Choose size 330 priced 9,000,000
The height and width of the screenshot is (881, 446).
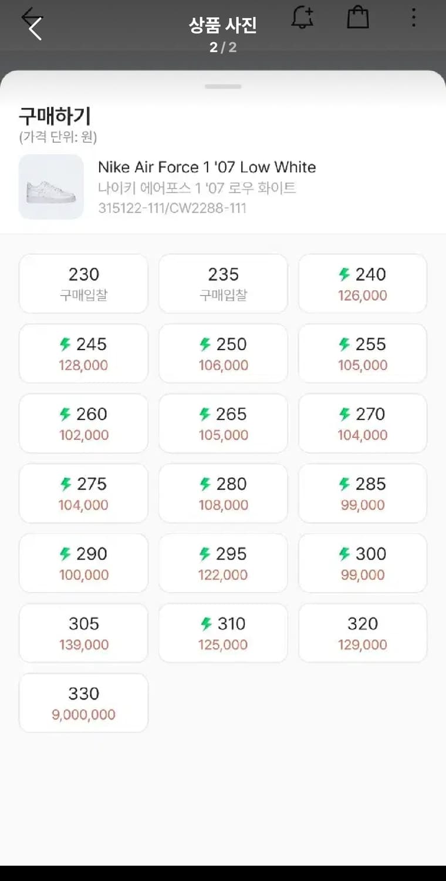click(x=83, y=703)
